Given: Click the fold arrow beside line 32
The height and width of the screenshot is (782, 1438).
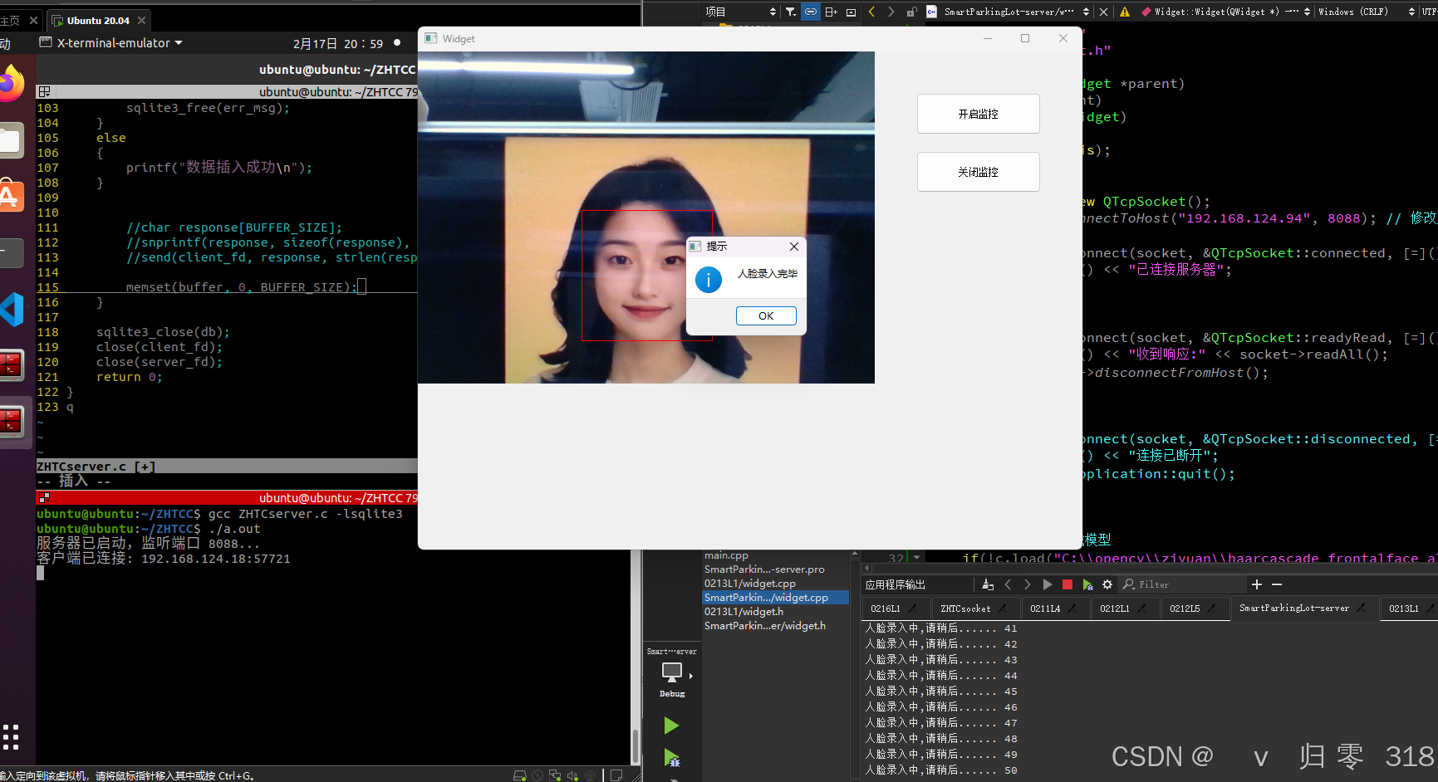Looking at the screenshot, I should coord(917,558).
